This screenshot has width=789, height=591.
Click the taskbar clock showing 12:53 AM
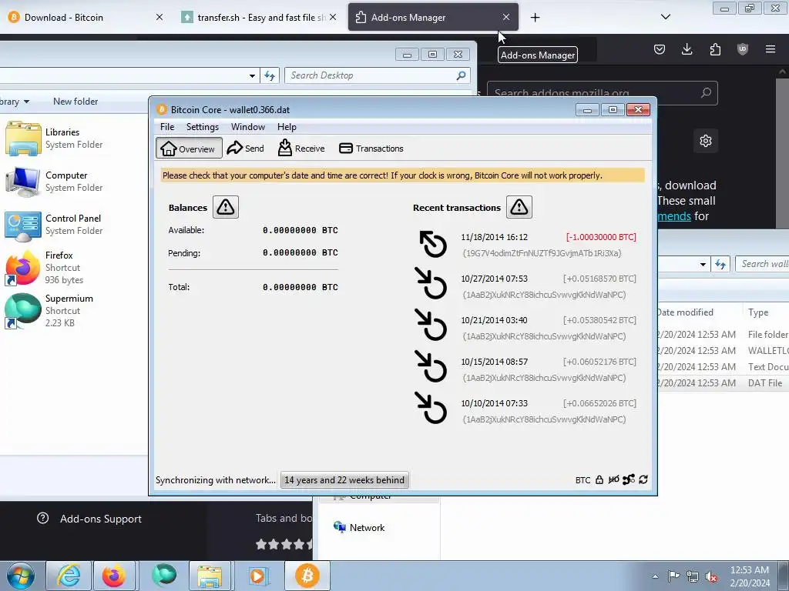click(x=750, y=576)
